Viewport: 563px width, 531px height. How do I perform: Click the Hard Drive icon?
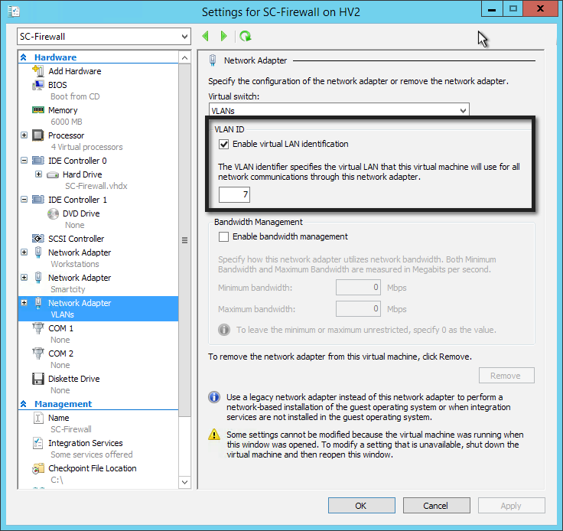point(53,175)
